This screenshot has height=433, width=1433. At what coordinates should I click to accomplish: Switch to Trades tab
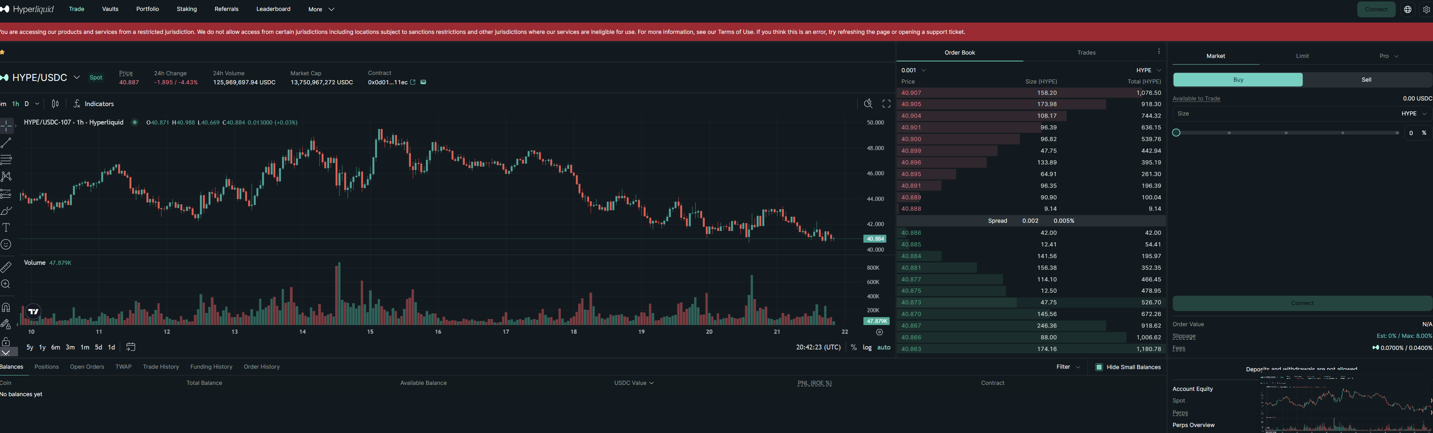tap(1086, 52)
